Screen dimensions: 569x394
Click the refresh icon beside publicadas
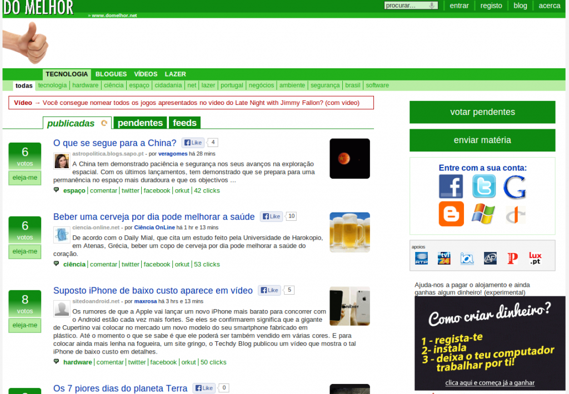point(104,123)
